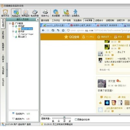Go back with the browser back arrow
The width and height of the screenshot is (130, 130).
pos(43,30)
